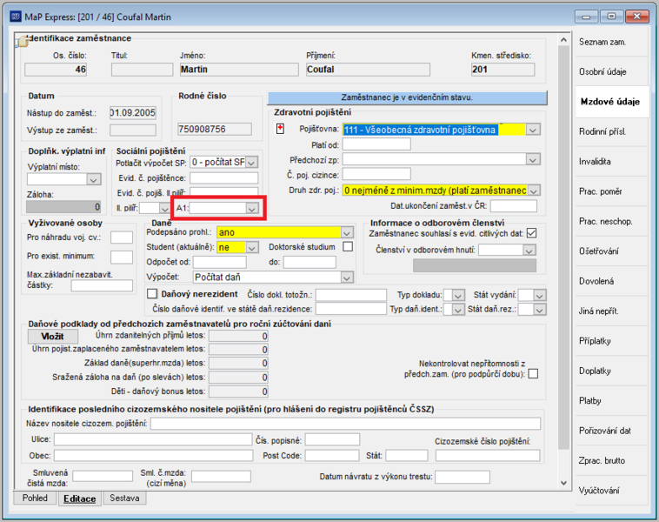Viewport: 659px width, 522px height.
Task: Go to the Doplatky section
Action: (x=612, y=371)
